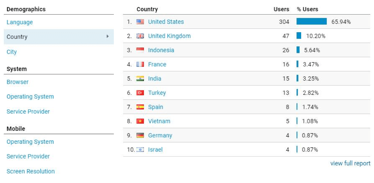Open the United Kingdom country link
The height and width of the screenshot is (183, 374).
click(169, 36)
